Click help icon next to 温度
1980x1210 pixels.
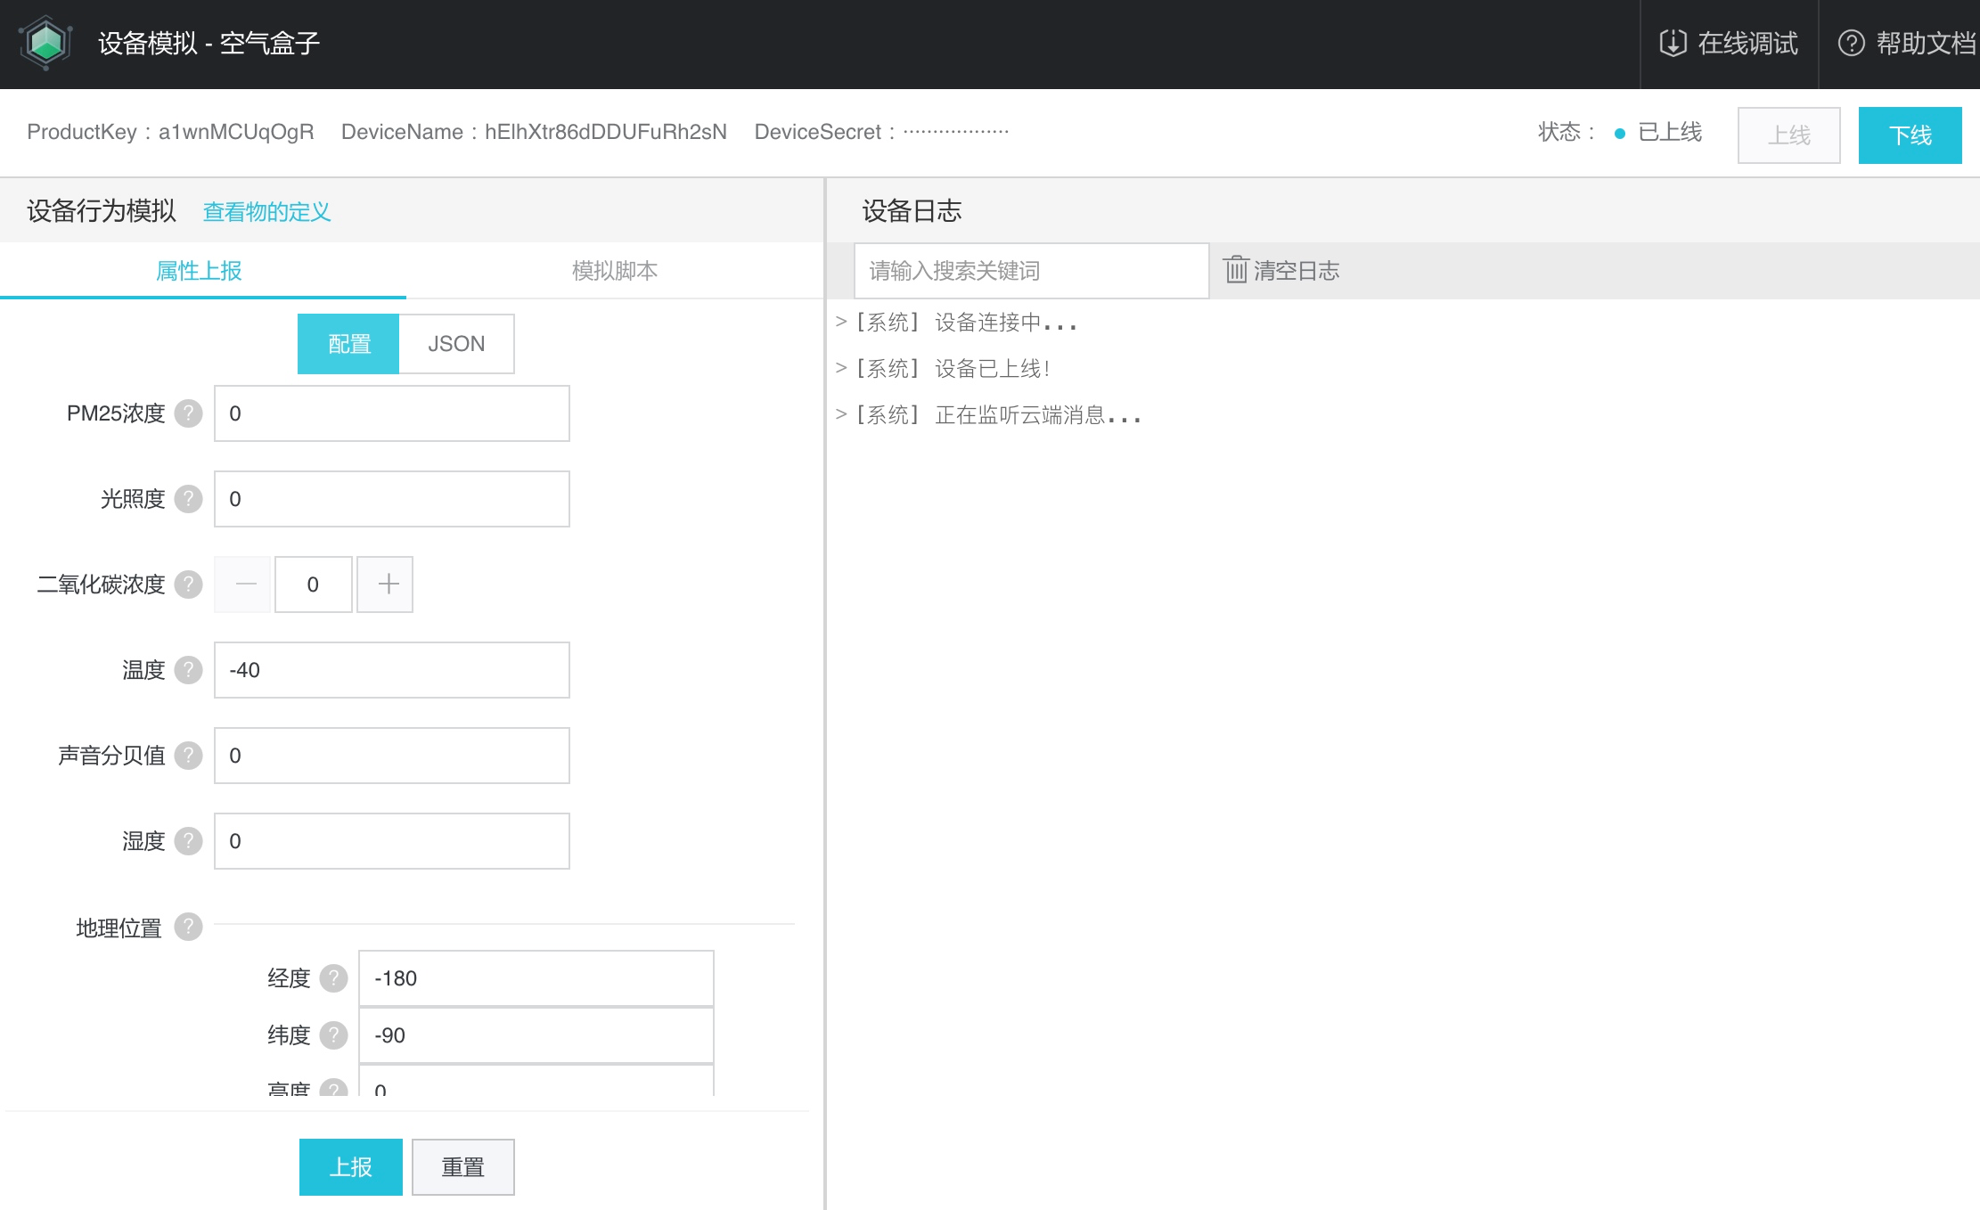188,670
